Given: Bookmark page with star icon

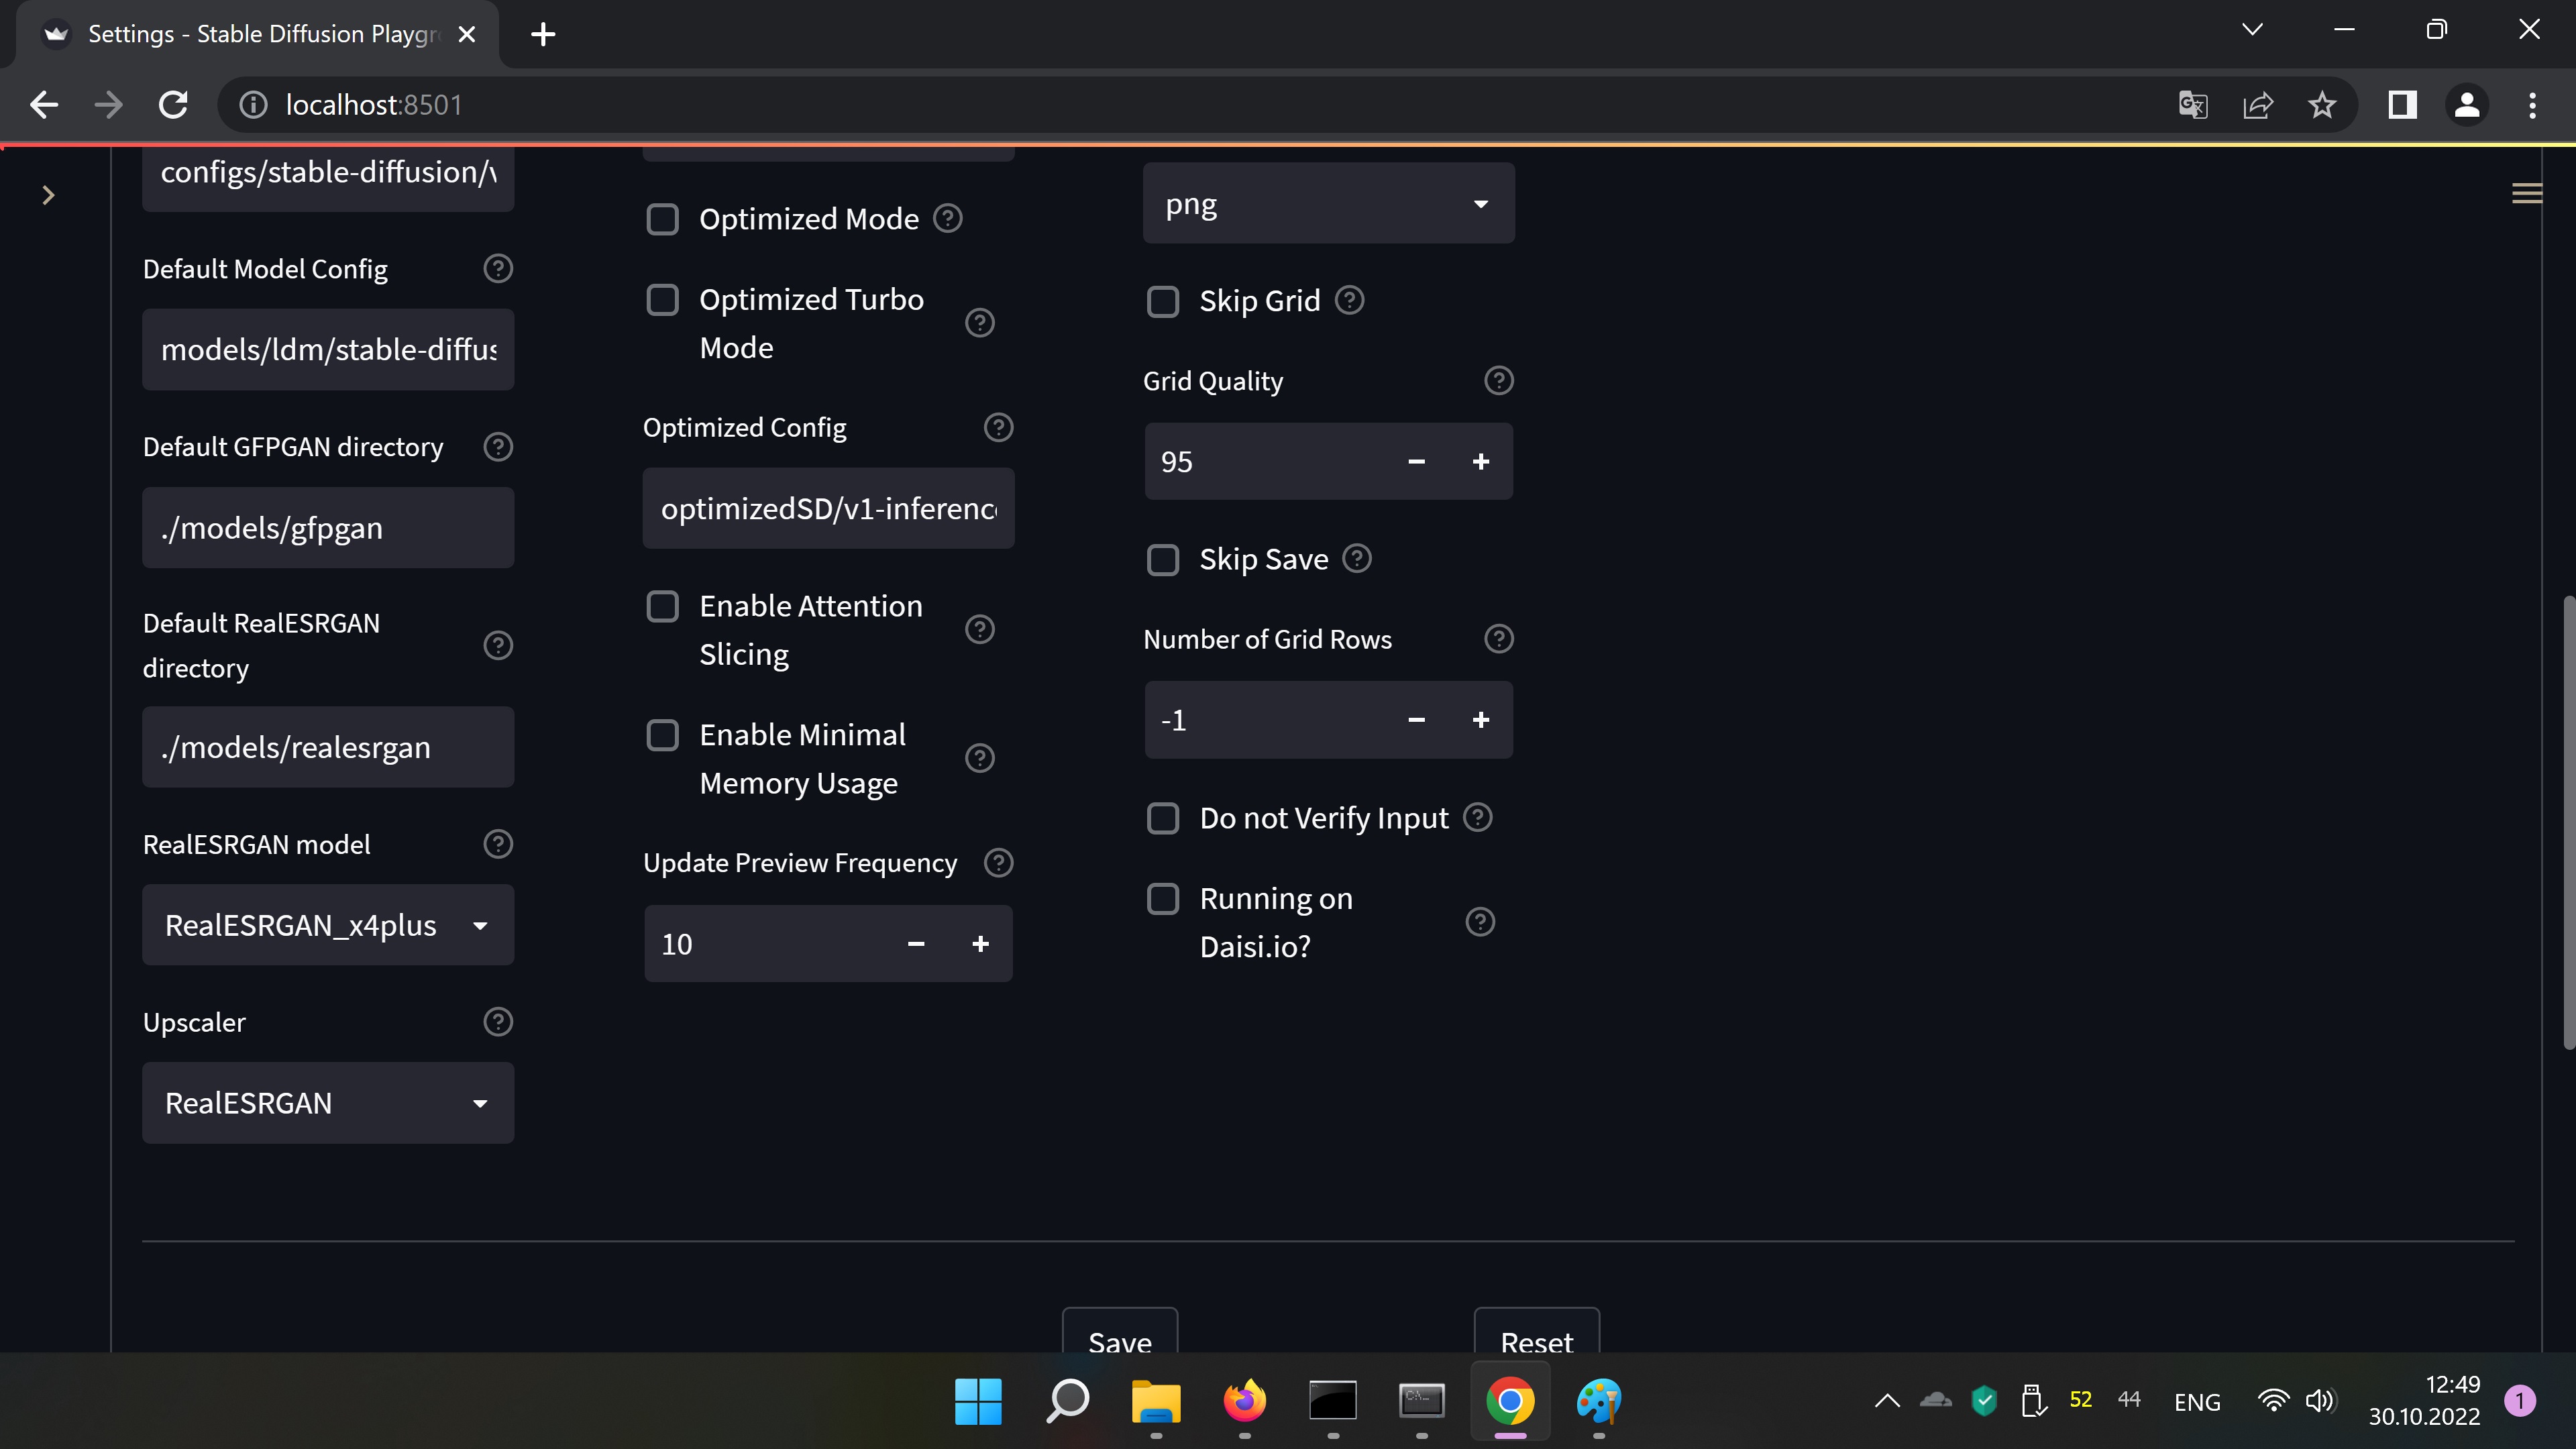Looking at the screenshot, I should tap(2321, 105).
